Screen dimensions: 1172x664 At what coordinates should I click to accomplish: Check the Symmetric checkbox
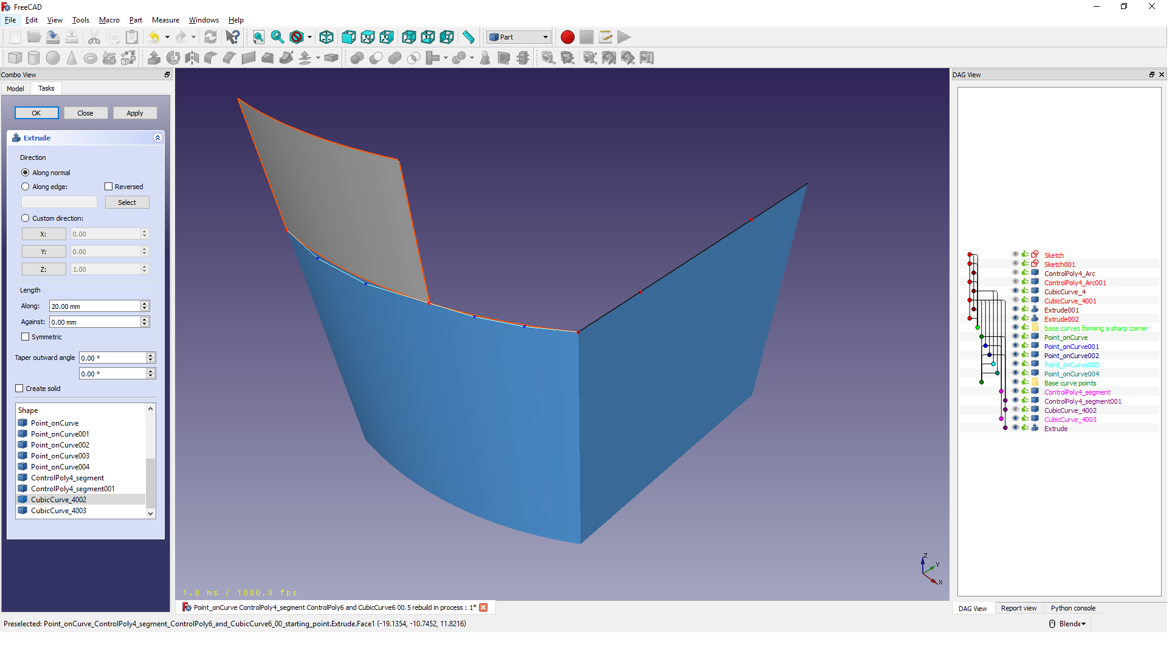(26, 337)
